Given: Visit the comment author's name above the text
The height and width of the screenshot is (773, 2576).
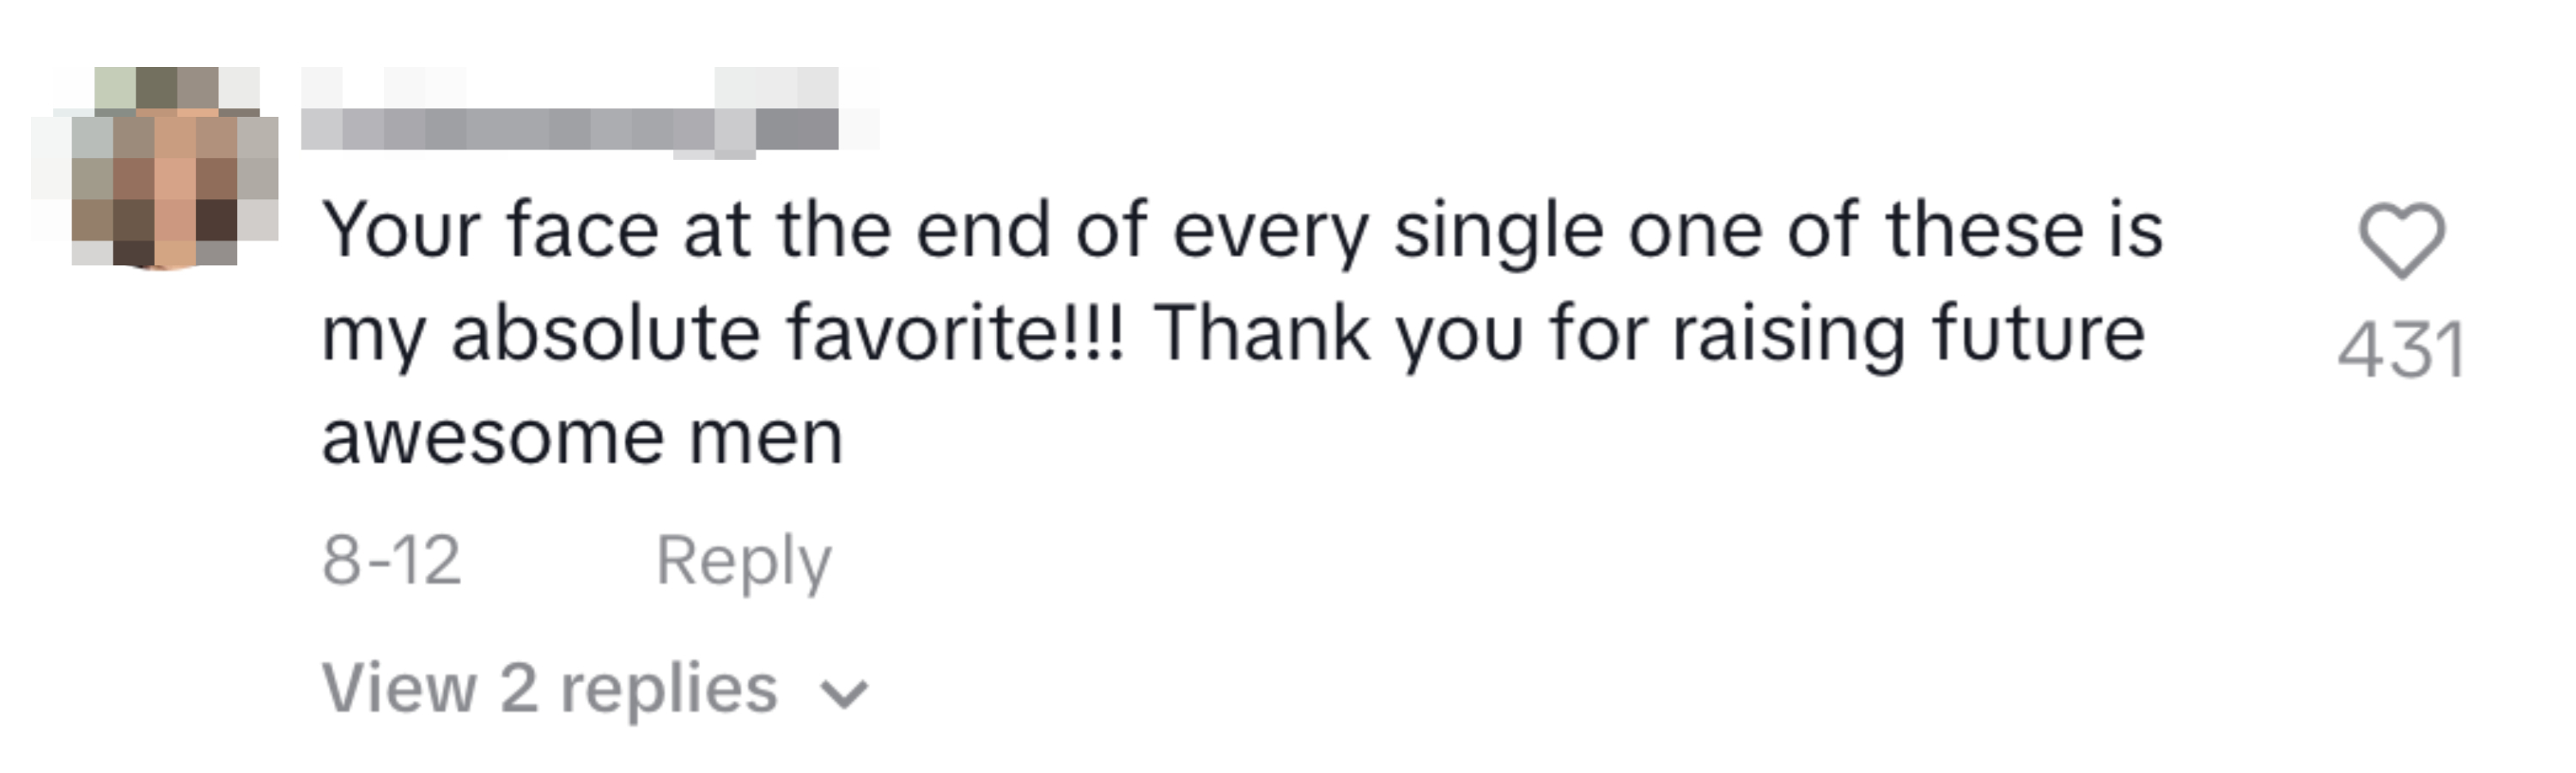Looking at the screenshot, I should 570,128.
